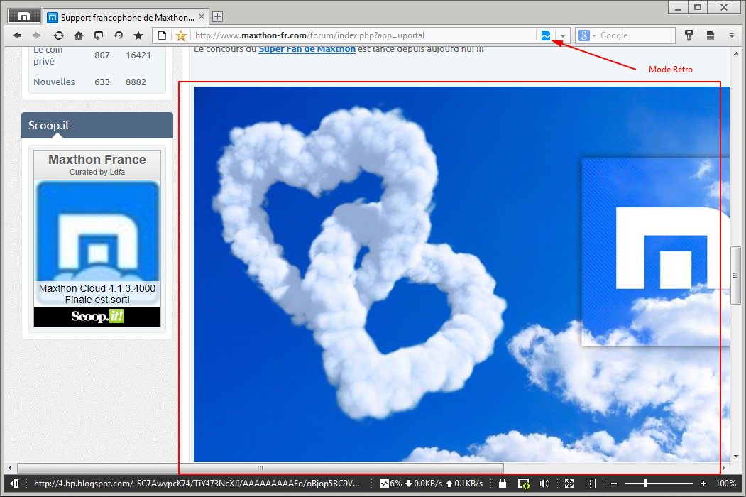View download speed 0.0KB/s indicator
The height and width of the screenshot is (497, 746).
(424, 484)
